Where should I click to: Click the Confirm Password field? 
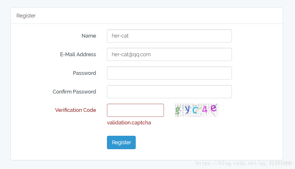pyautogui.click(x=169, y=92)
